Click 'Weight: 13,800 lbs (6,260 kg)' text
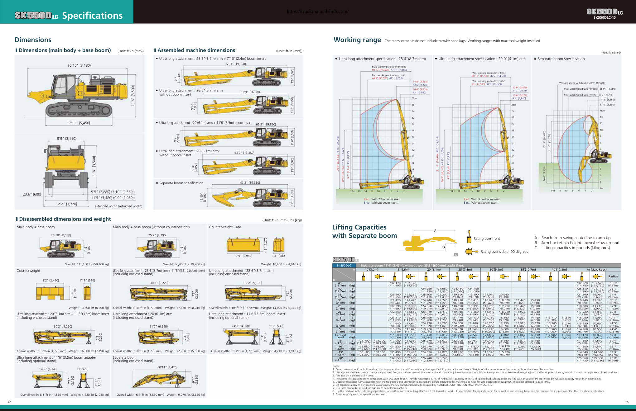 coord(89,308)
